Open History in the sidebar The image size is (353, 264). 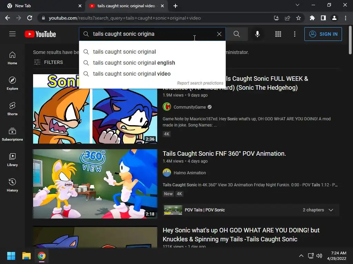[x=12, y=185]
